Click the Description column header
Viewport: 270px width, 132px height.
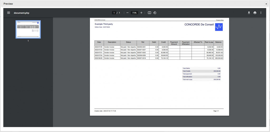(x=112, y=43)
